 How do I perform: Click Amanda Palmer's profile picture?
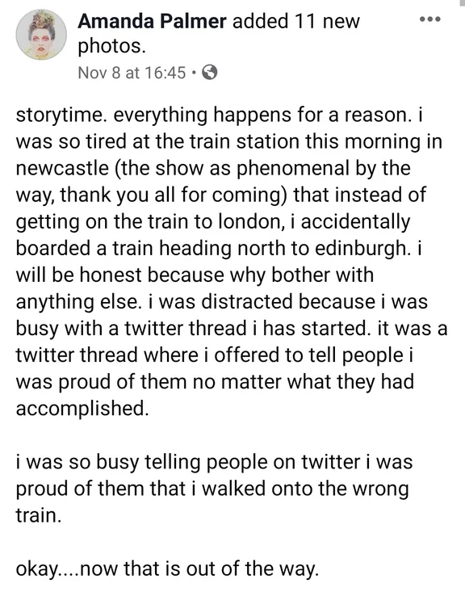click(x=41, y=35)
